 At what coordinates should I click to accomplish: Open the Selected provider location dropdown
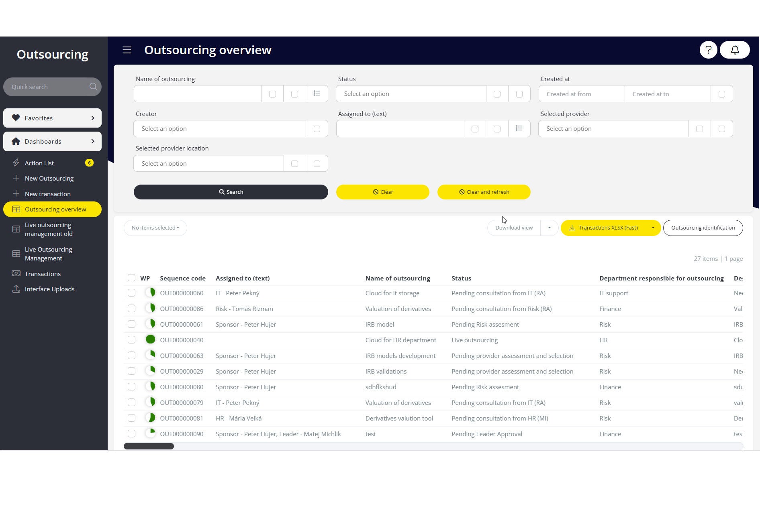(x=209, y=163)
